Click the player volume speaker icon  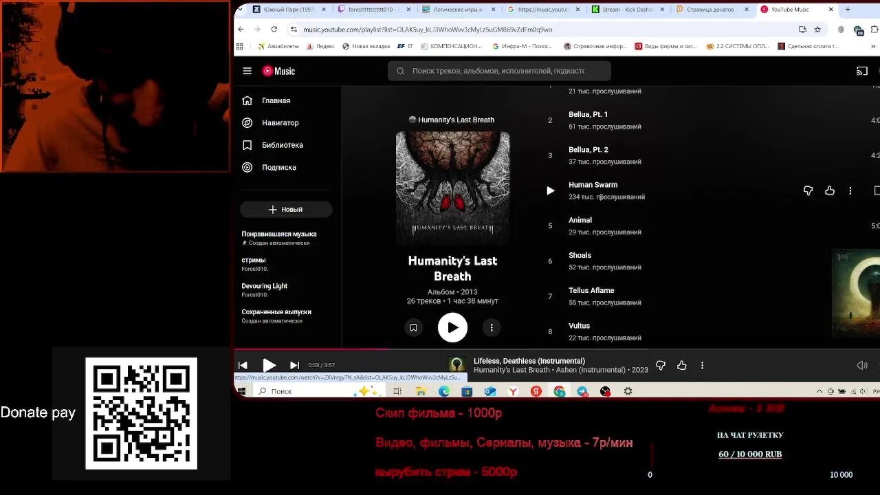click(x=862, y=366)
